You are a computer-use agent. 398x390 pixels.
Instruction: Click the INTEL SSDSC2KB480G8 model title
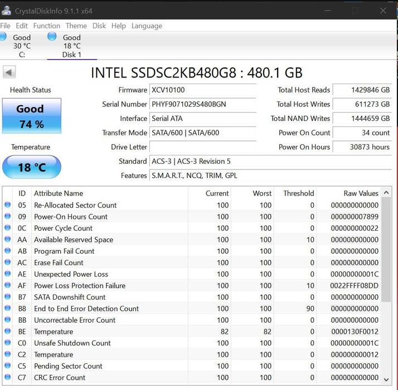197,73
